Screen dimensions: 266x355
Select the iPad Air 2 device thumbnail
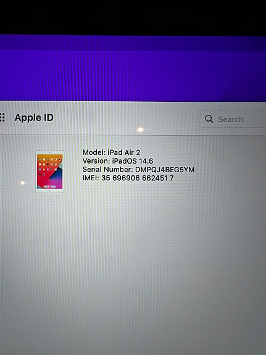(x=49, y=172)
